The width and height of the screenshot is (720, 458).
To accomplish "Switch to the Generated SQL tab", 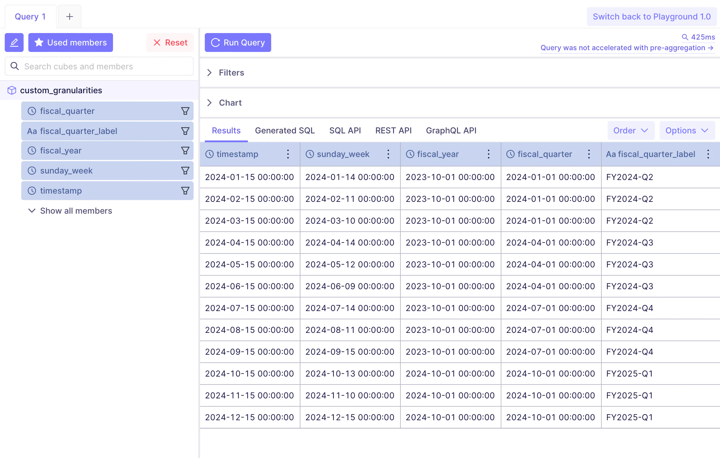I will coord(285,130).
